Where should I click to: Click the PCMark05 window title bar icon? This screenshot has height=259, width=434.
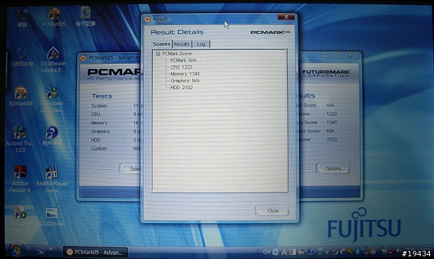[x=83, y=58]
